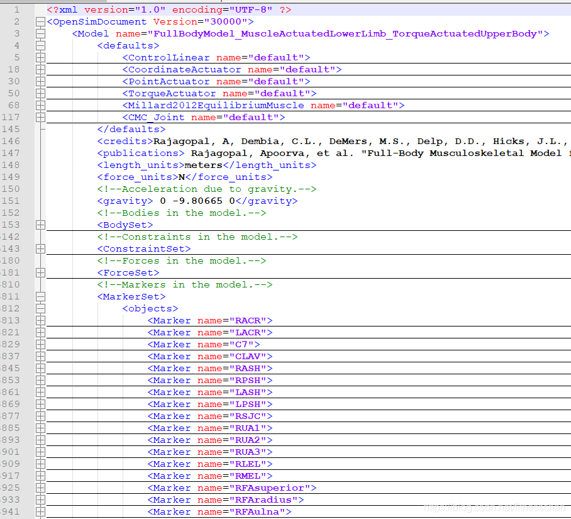
Task: Click the Acceleration due to gravity comment
Action: (x=207, y=189)
